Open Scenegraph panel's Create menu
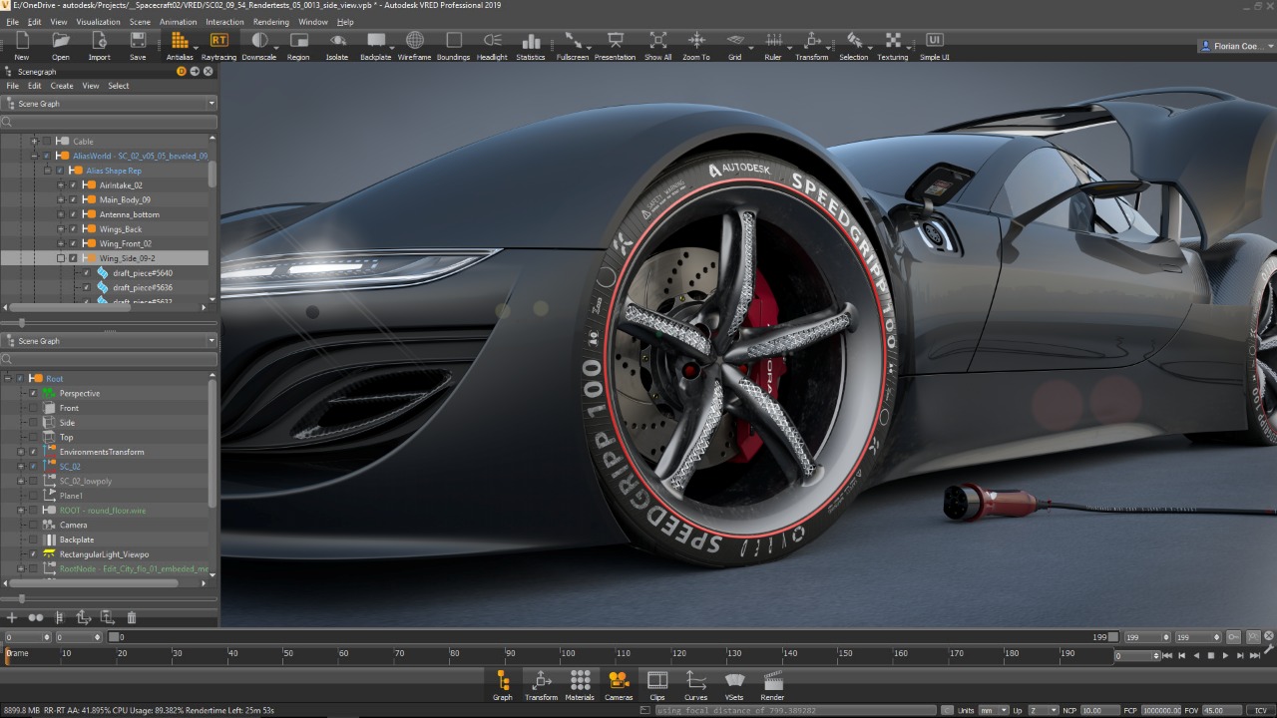1277x718 pixels. point(62,86)
